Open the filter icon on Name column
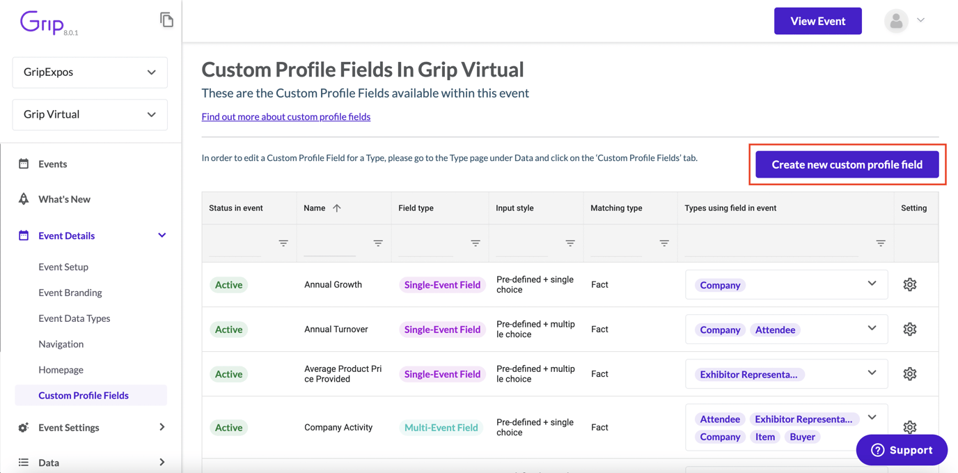958x473 pixels. coord(378,243)
